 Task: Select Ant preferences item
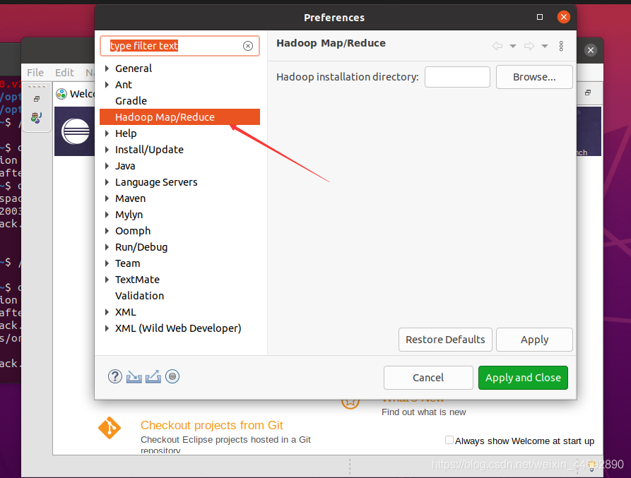[123, 85]
